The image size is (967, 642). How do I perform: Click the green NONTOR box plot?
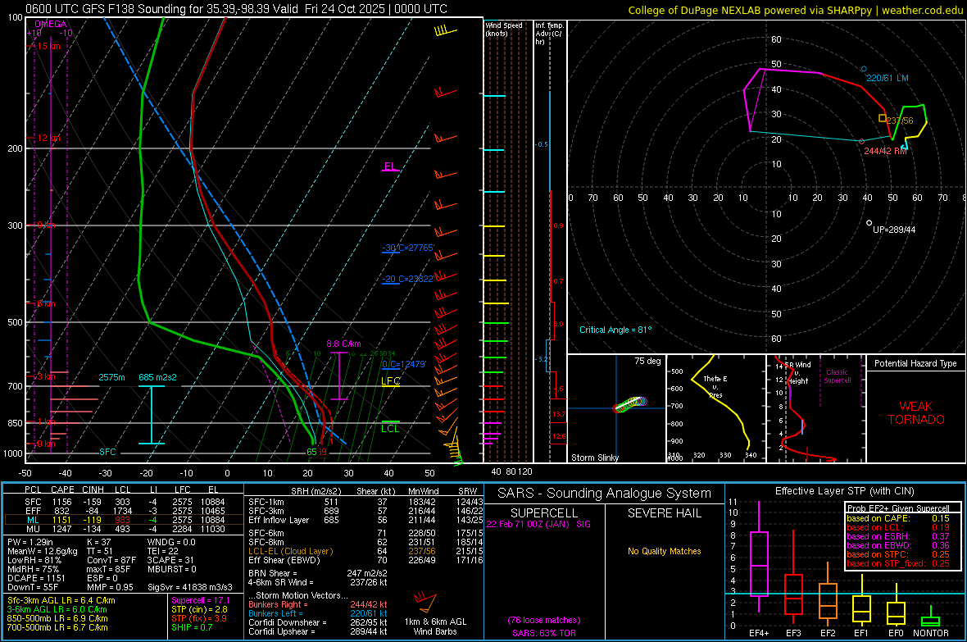[930, 620]
